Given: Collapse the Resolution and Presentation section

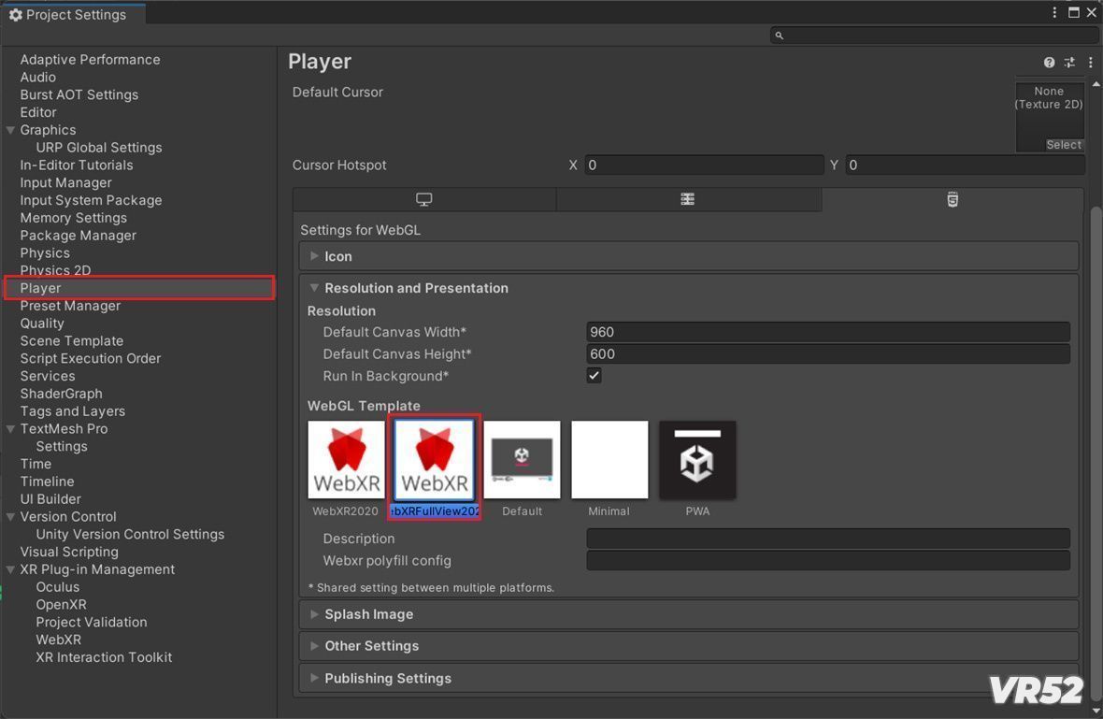Looking at the screenshot, I should pos(689,289).
